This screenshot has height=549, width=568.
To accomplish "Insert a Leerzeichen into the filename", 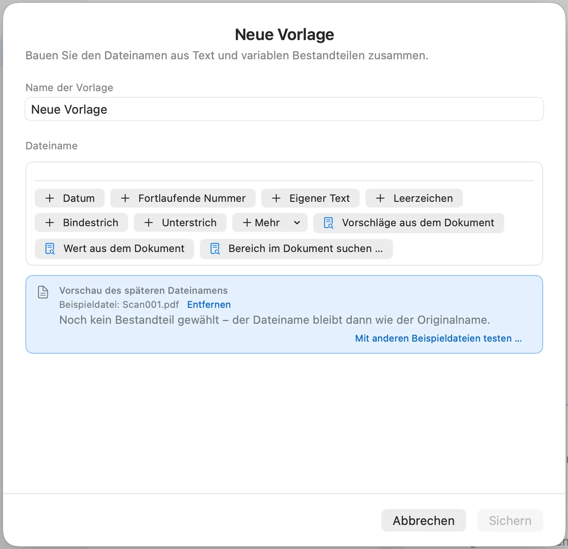I will (x=414, y=198).
